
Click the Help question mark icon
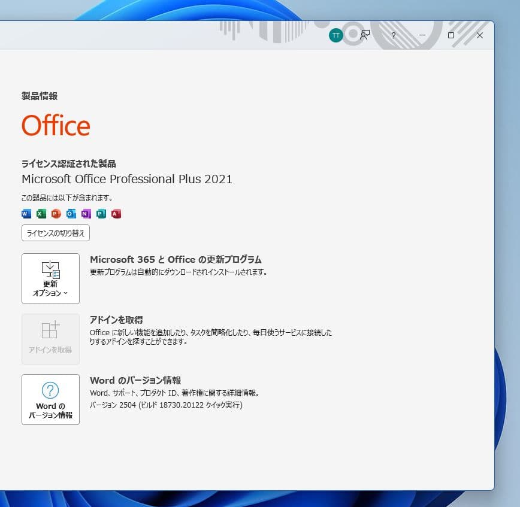393,35
